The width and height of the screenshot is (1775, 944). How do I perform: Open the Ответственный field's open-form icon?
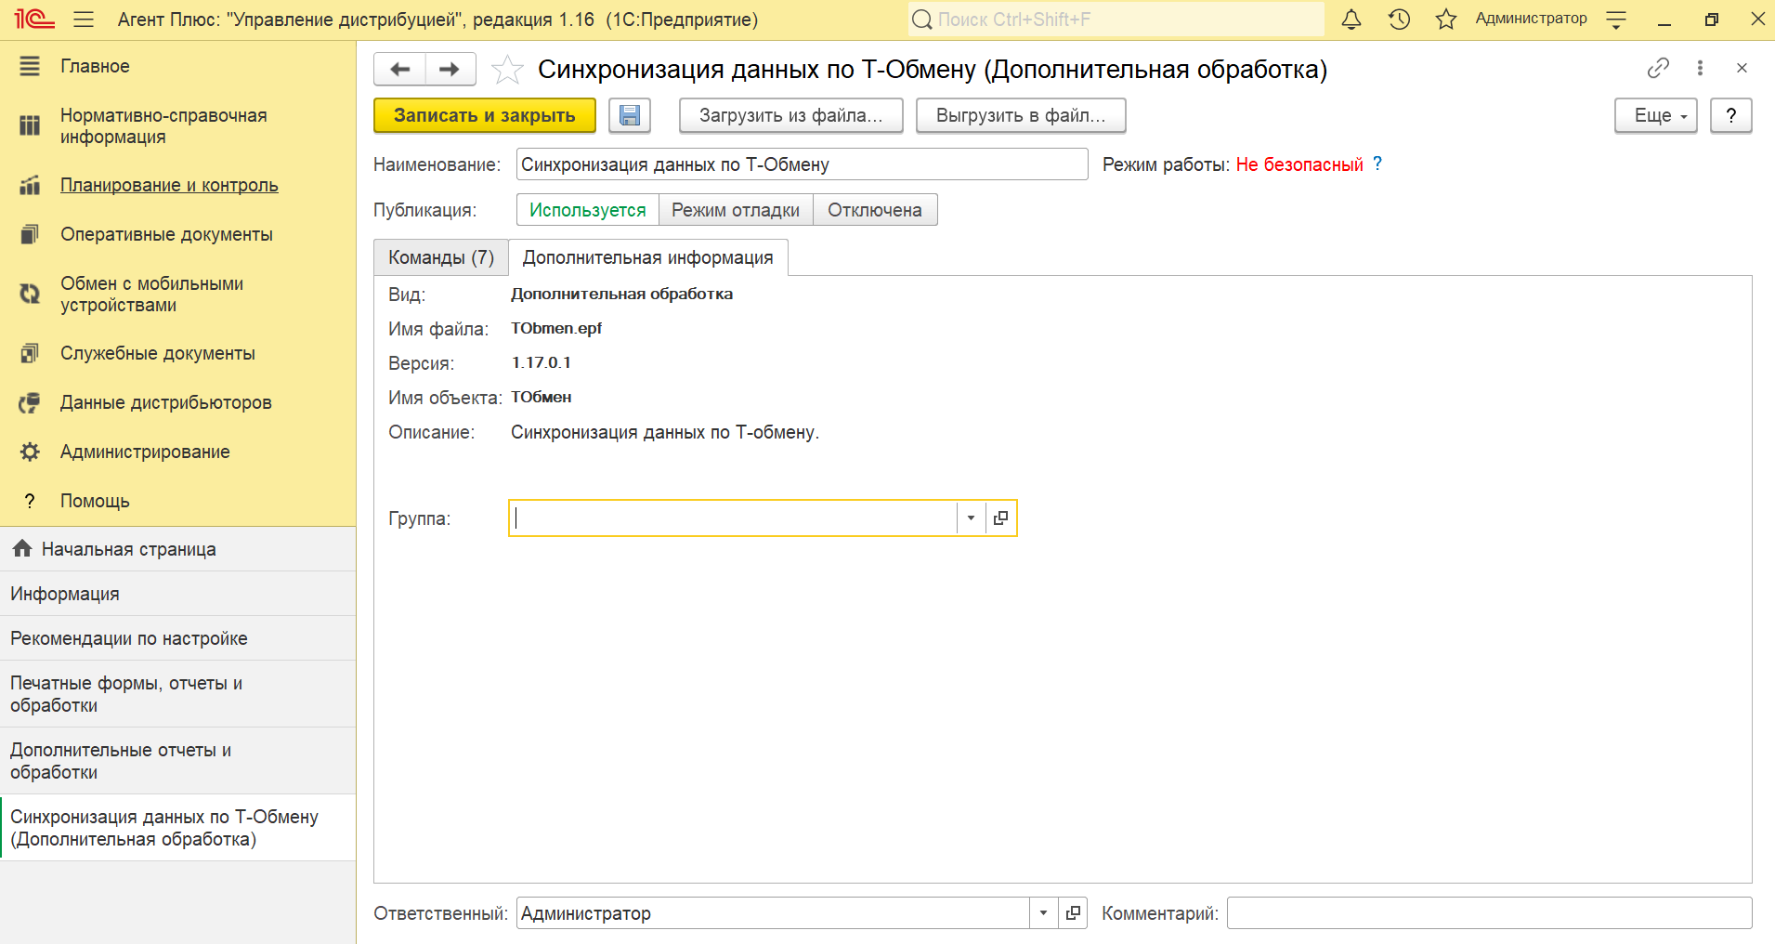1073,913
